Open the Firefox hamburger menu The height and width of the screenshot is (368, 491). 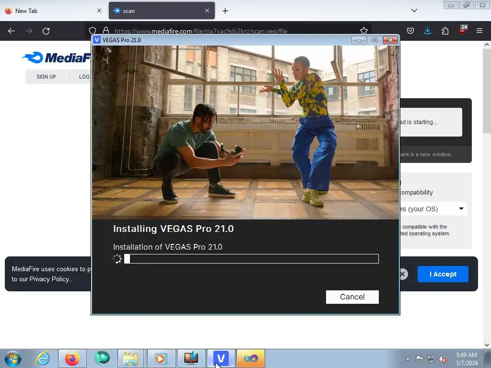click(479, 31)
